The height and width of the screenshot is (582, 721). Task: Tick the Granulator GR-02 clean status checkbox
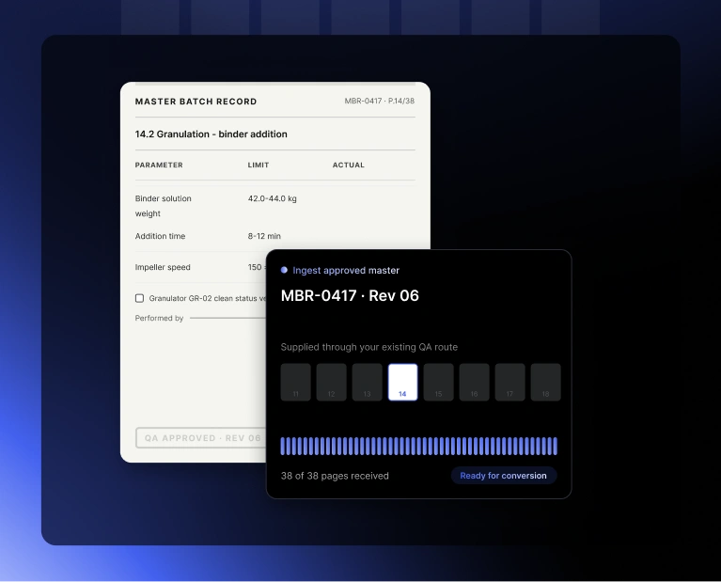click(x=139, y=298)
